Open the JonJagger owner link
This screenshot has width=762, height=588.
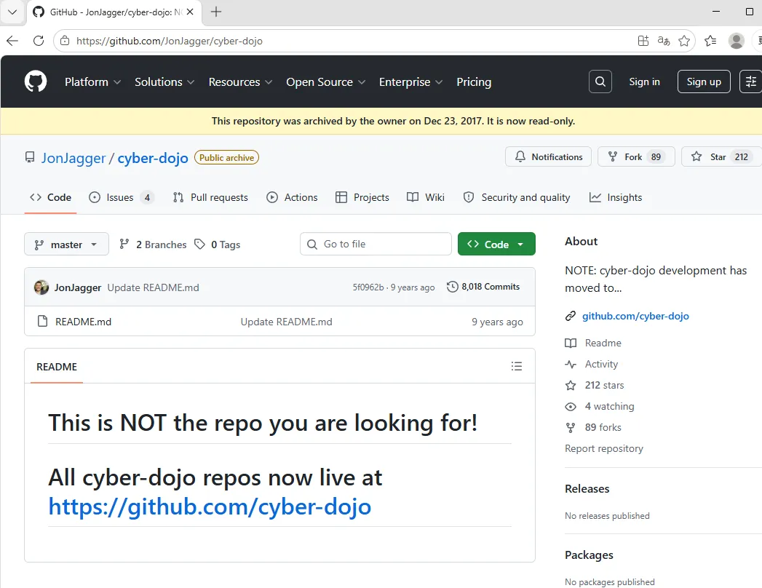click(74, 158)
